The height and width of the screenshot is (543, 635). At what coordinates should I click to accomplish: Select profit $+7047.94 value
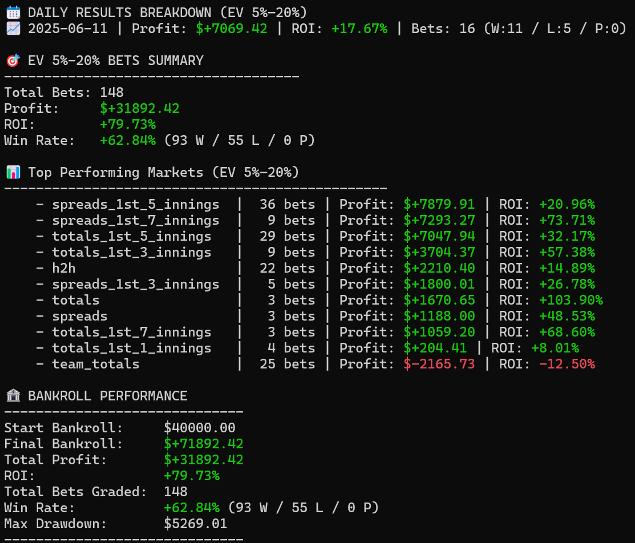click(439, 236)
